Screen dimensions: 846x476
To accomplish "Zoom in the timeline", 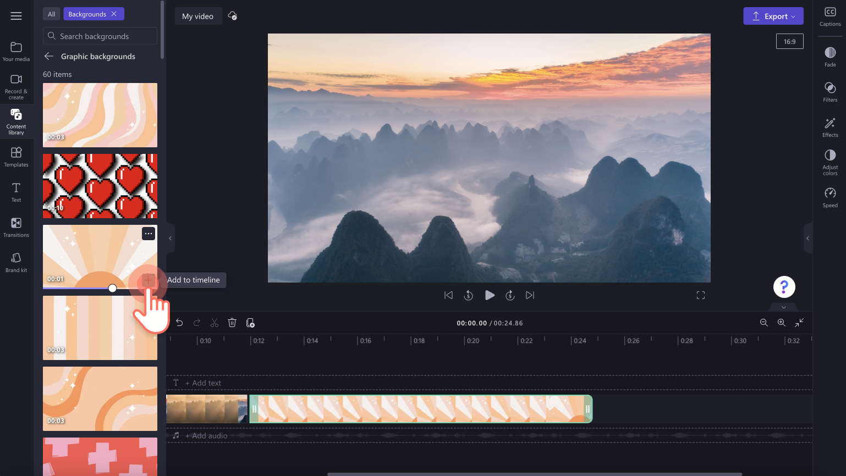I will click(781, 323).
